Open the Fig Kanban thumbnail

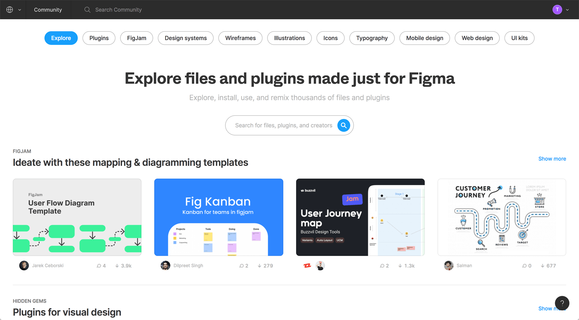pyautogui.click(x=218, y=217)
